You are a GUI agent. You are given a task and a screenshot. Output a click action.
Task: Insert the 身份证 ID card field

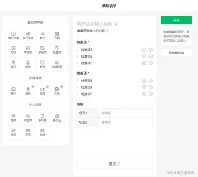[x=57, y=118]
